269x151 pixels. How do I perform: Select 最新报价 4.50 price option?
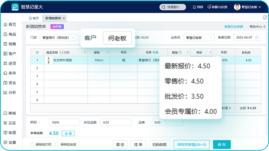188,66
